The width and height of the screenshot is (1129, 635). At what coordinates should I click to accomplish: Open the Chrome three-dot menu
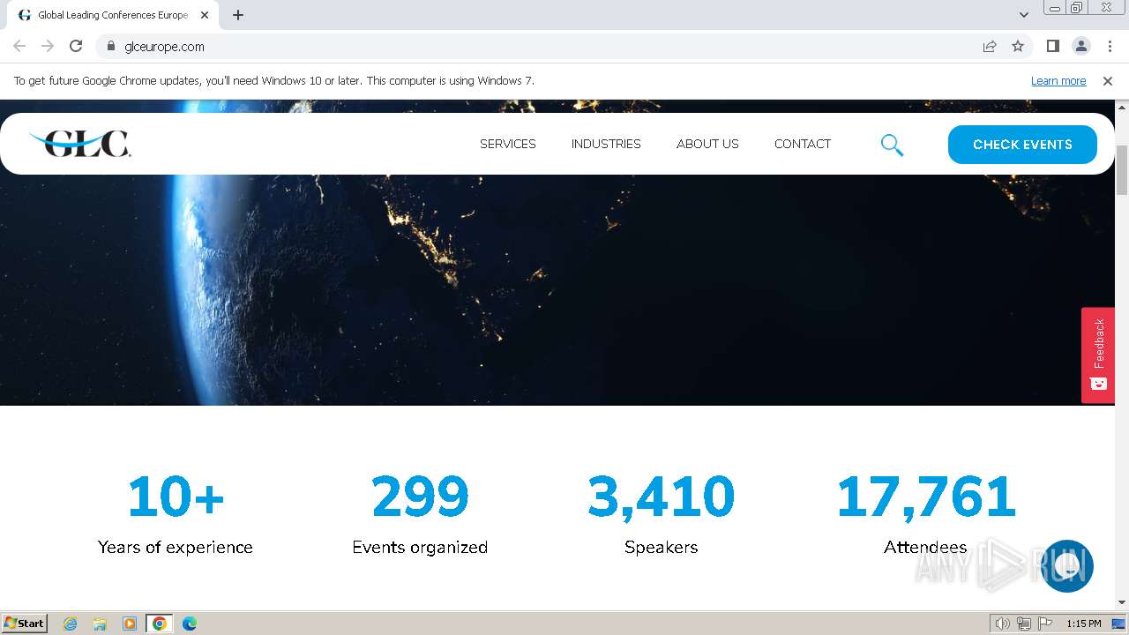click(x=1110, y=46)
